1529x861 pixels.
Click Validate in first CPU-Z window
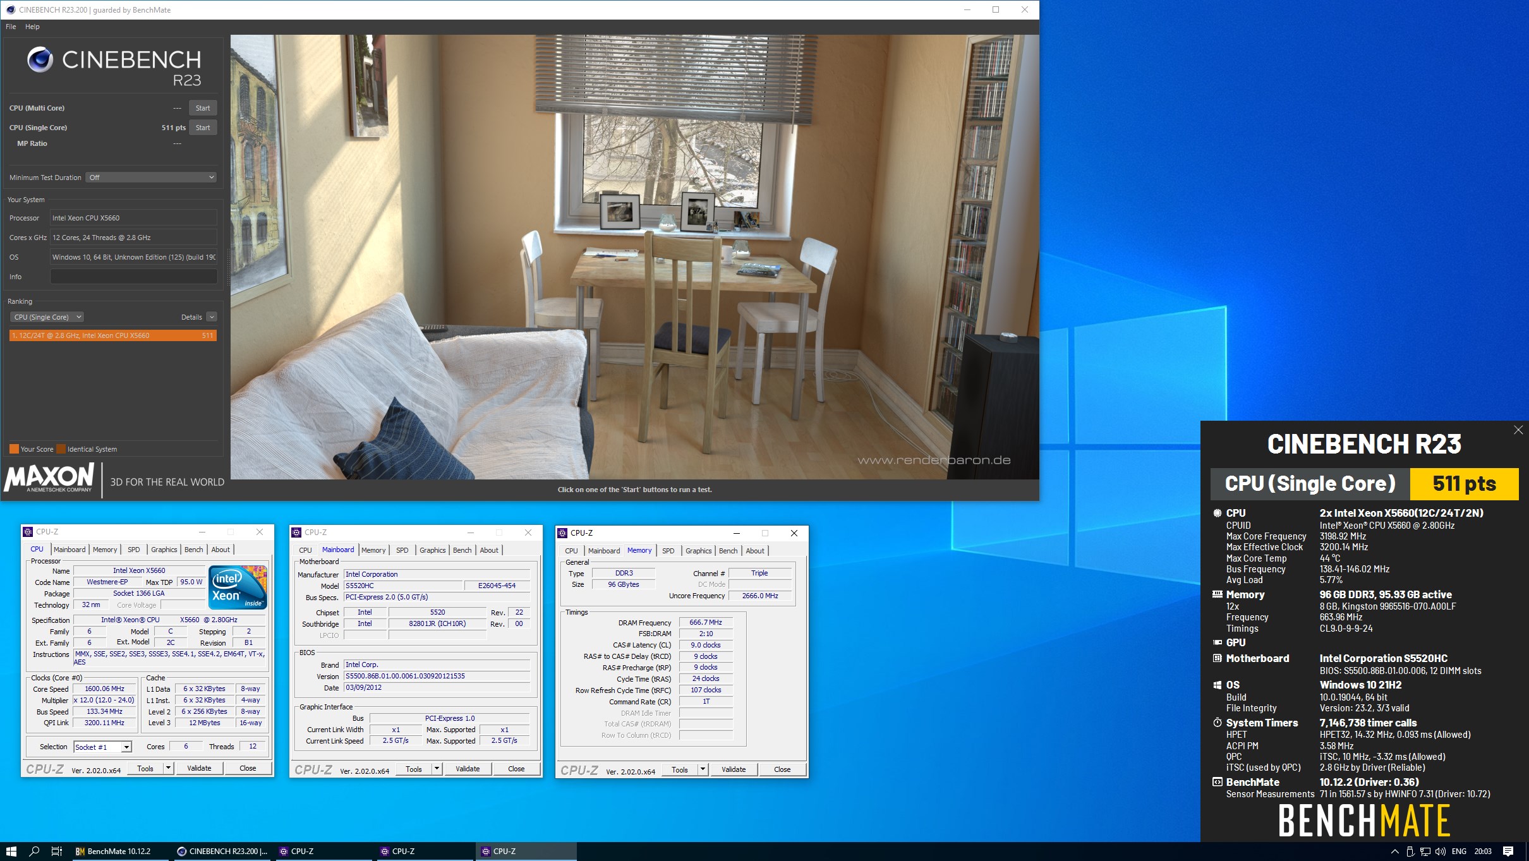point(199,768)
